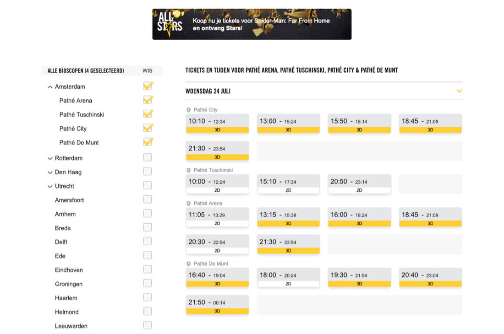Viewport: 504px width, 334px height.
Task: Choose the 11:05 2D showing at Pathé Arena
Action: pos(217,217)
